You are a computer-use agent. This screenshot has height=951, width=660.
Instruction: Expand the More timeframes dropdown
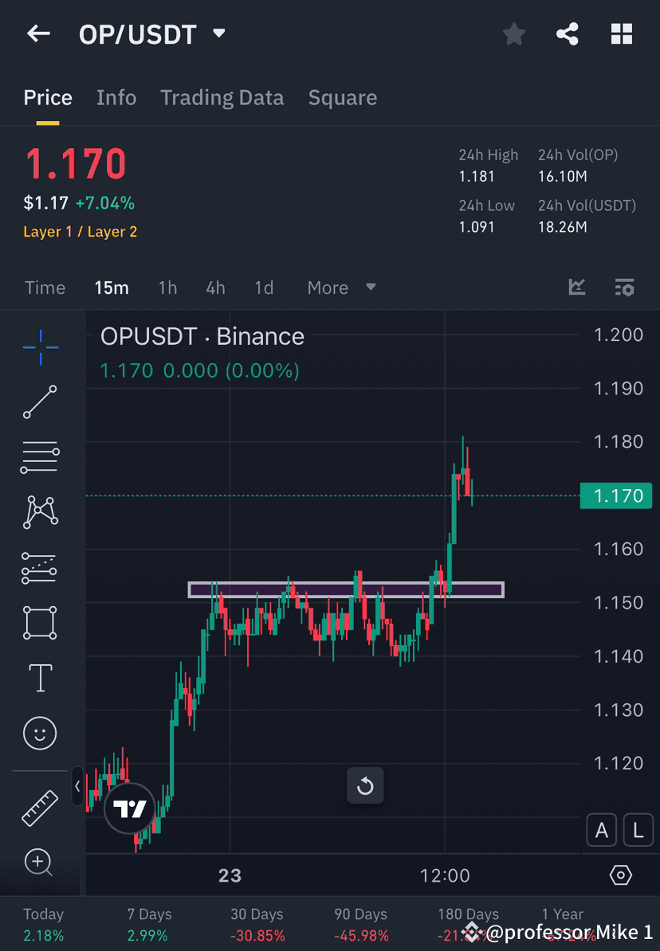(x=341, y=288)
